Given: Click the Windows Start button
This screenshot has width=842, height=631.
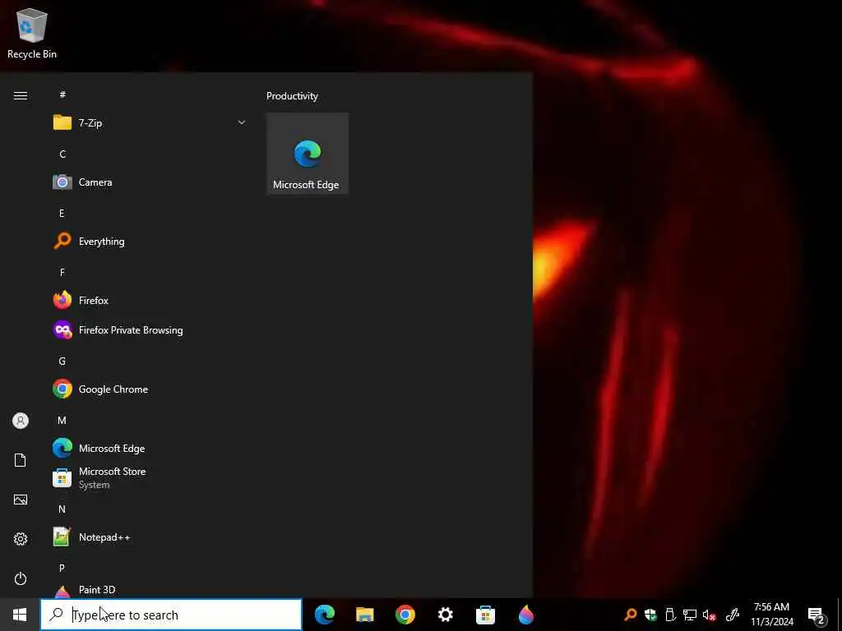Looking at the screenshot, I should [20, 615].
